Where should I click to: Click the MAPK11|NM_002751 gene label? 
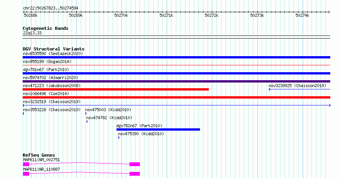[x=41, y=160]
